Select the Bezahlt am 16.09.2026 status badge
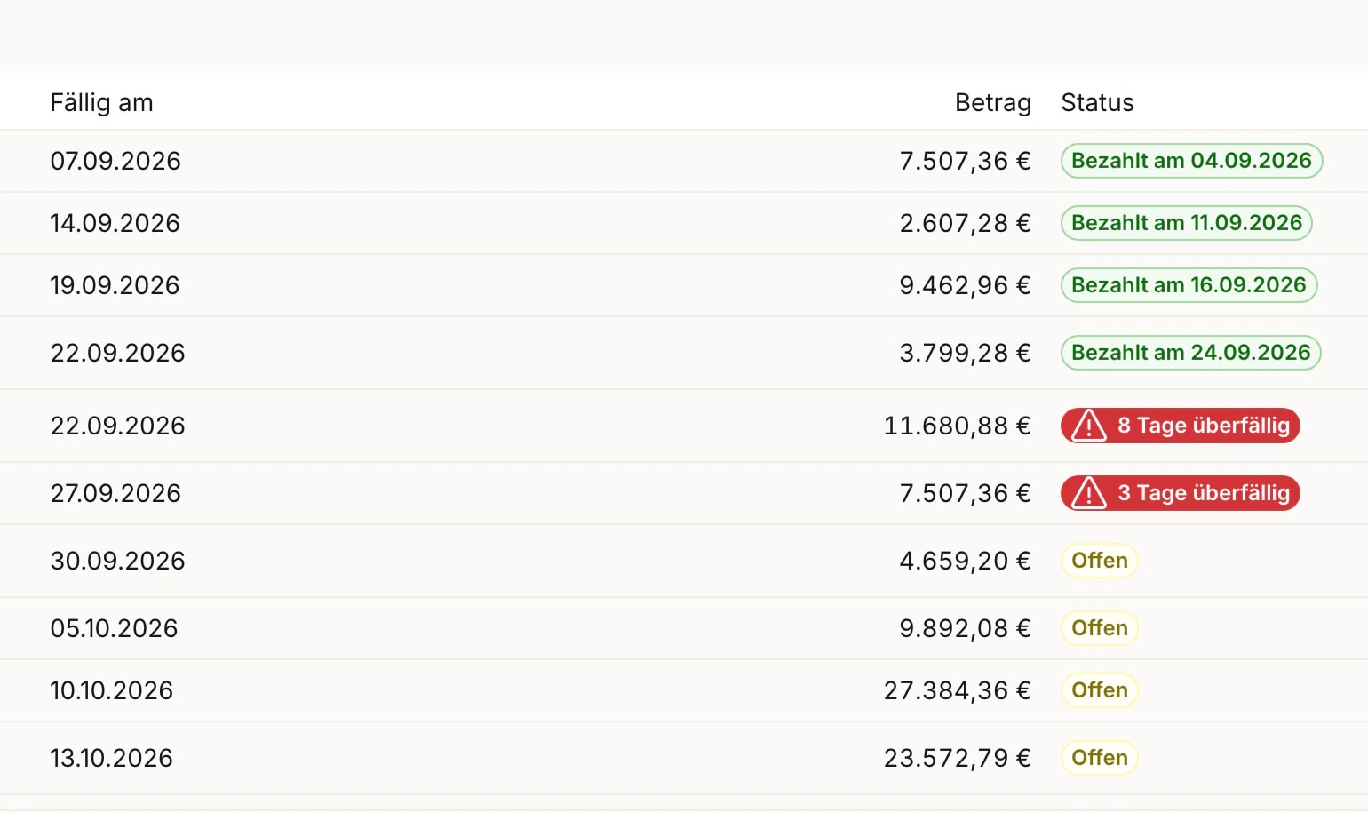 (x=1189, y=285)
